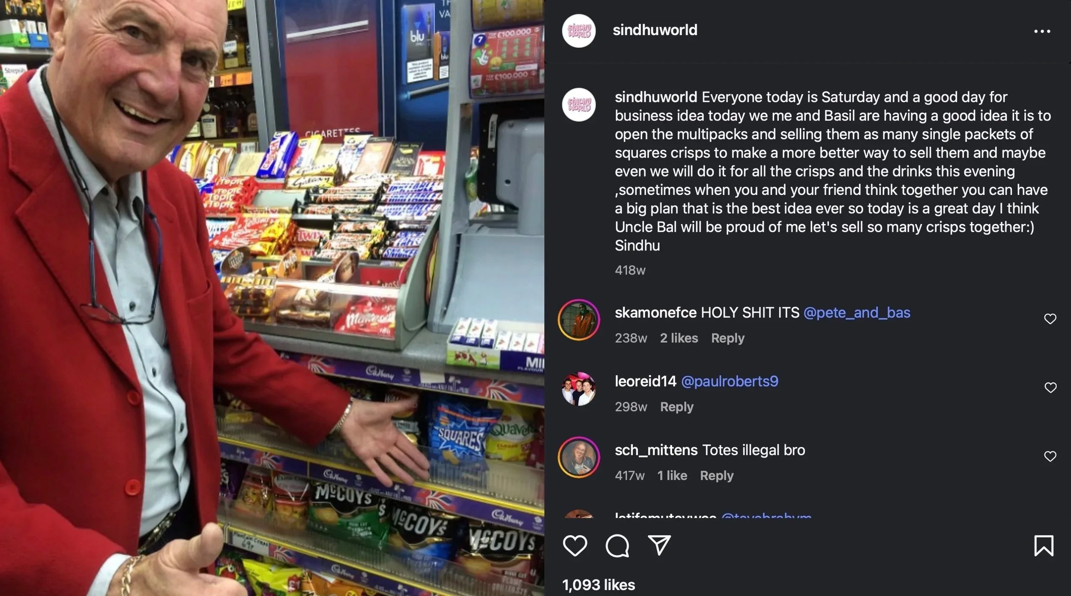
Task: Open the @paulroberts9 mention link
Action: (x=730, y=381)
